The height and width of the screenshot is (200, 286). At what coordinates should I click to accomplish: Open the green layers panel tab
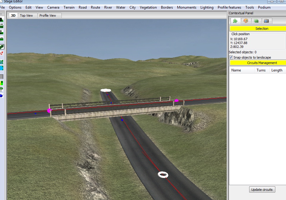256,21
